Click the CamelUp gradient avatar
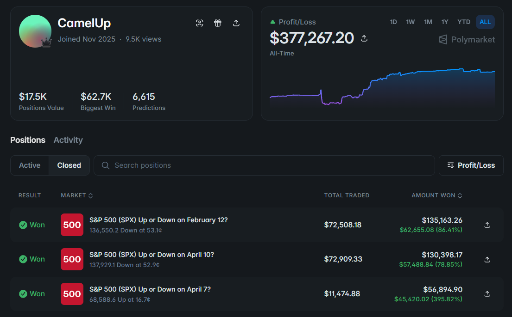Screen dimensions: 512x317 pyautogui.click(x=35, y=31)
